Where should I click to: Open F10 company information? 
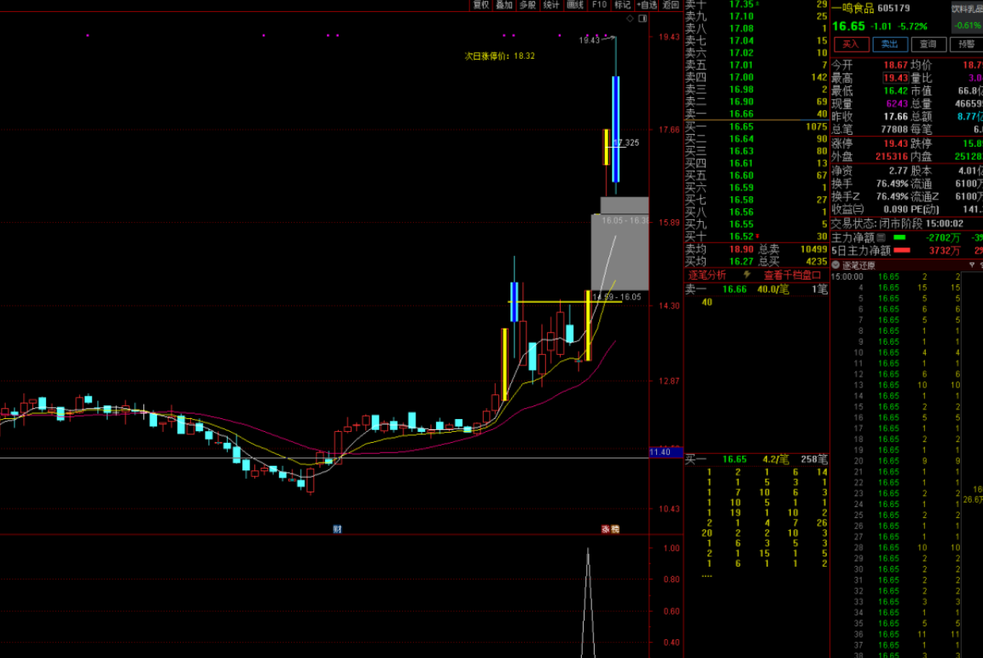[600, 5]
